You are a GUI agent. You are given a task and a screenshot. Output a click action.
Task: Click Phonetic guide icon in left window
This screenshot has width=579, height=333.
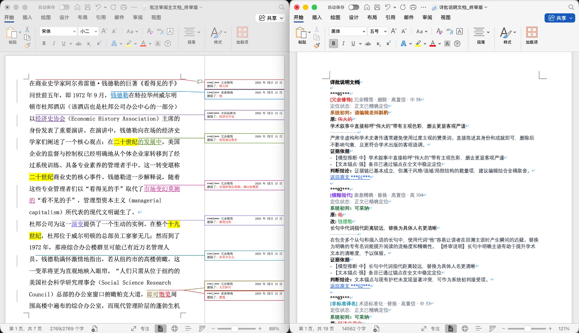click(160, 31)
